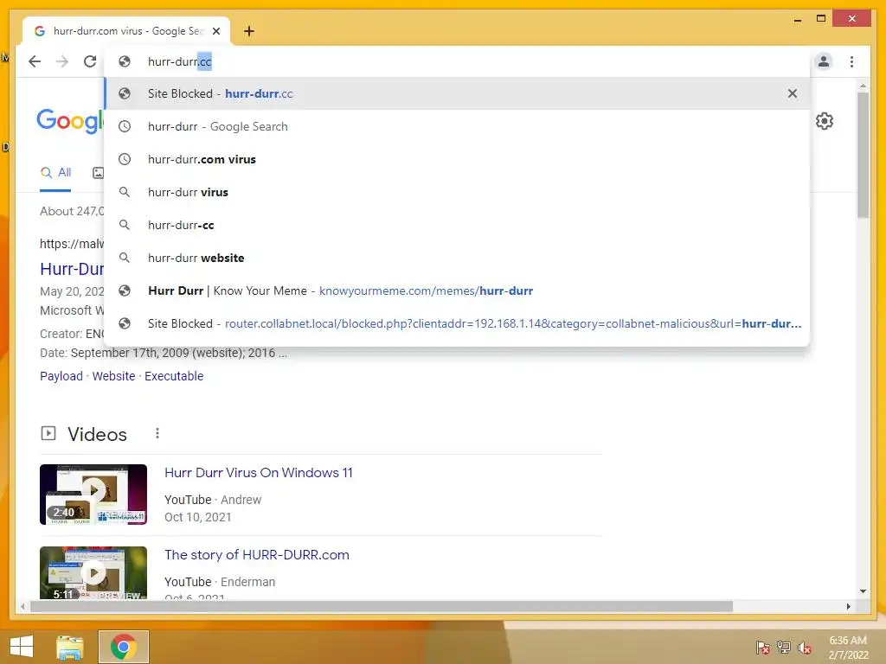Screen dimensions: 886x664
Task: Open the Executable sitelink
Action: [x=174, y=376]
